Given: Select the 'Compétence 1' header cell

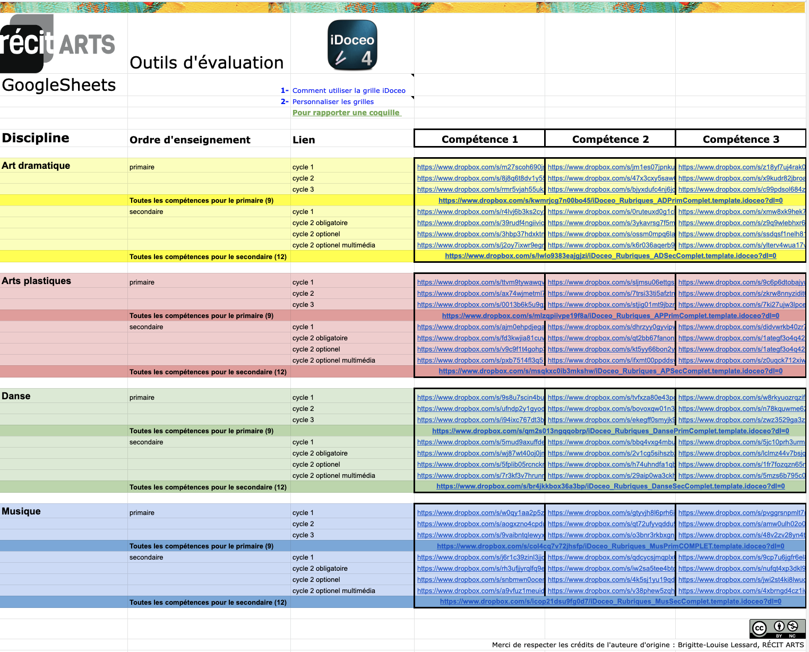Looking at the screenshot, I should (480, 139).
